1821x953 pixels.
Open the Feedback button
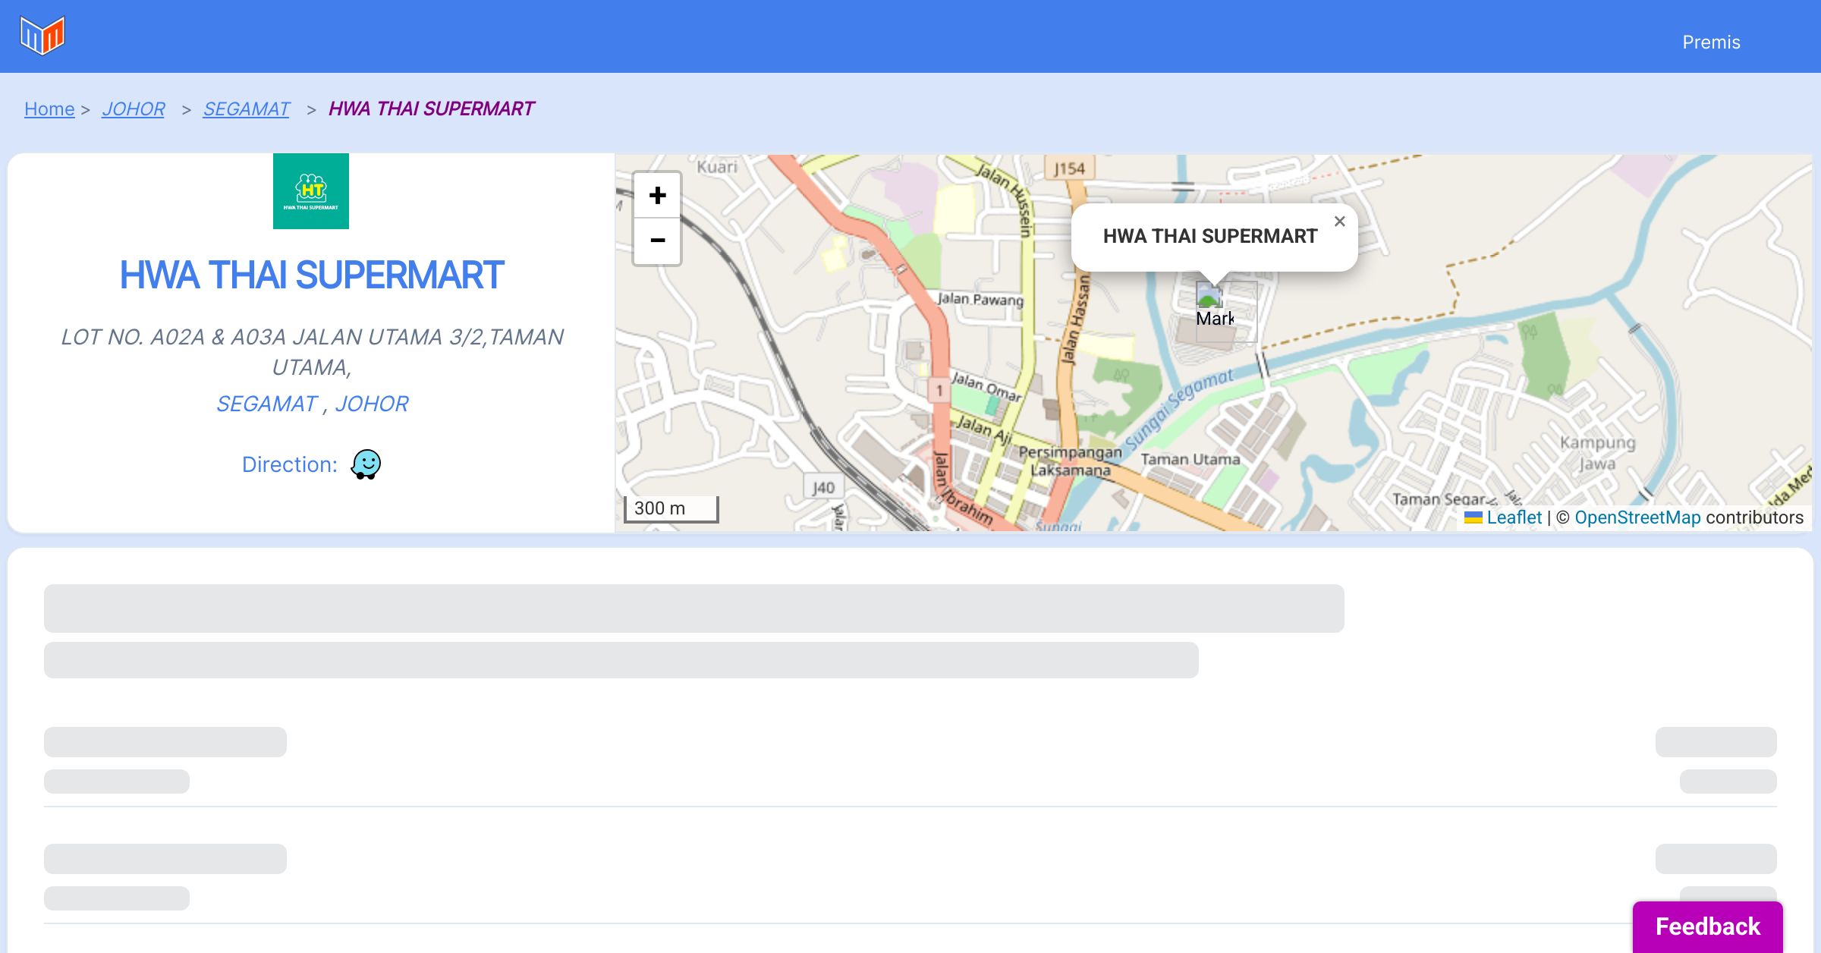tap(1707, 926)
